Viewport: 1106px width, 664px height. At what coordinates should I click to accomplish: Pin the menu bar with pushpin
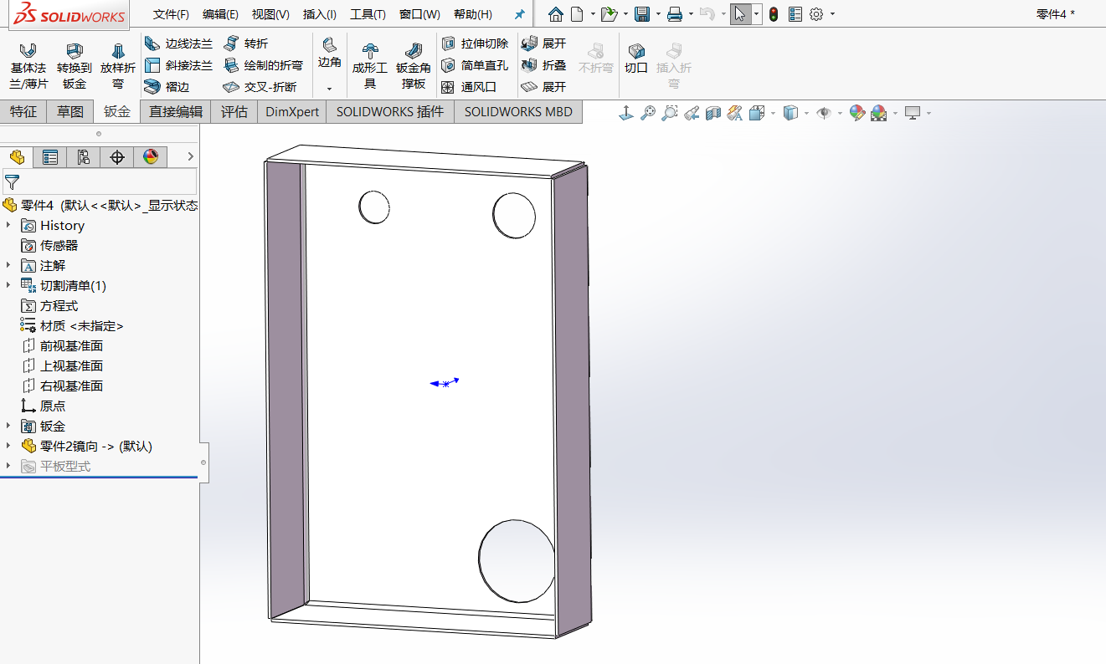pos(519,14)
